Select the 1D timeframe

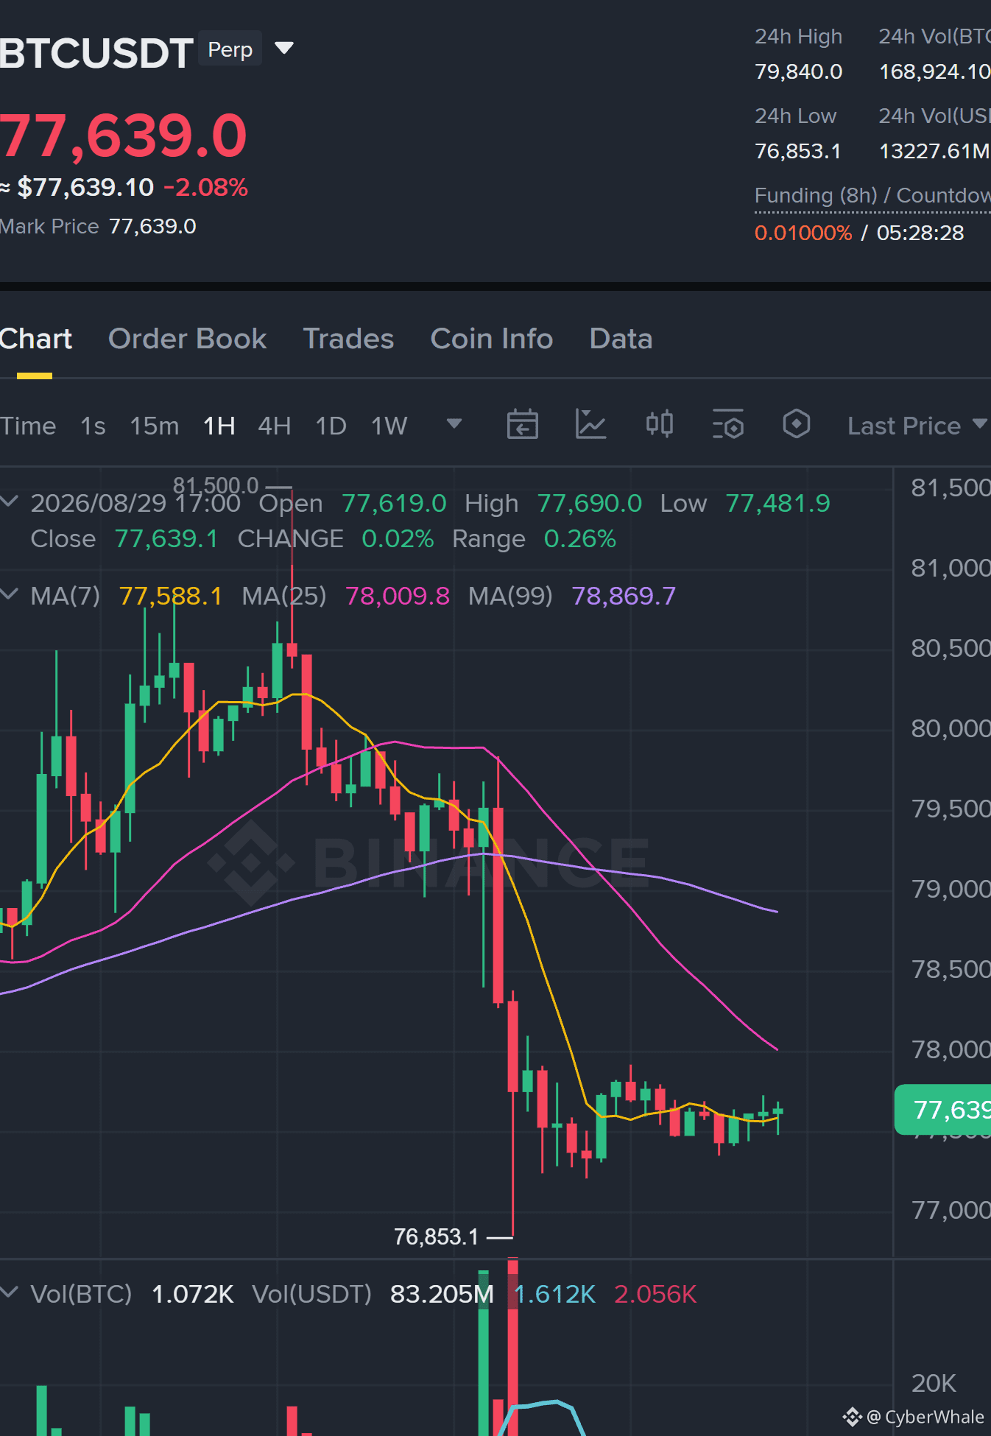(x=331, y=426)
